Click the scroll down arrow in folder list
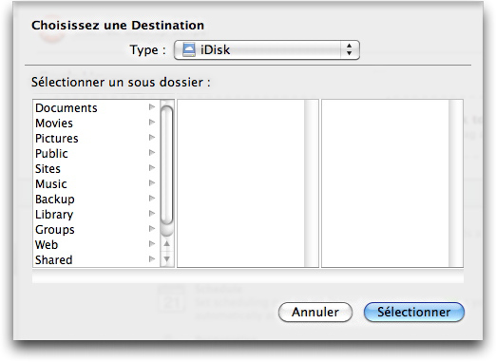The width and height of the screenshot is (496, 362). (166, 259)
